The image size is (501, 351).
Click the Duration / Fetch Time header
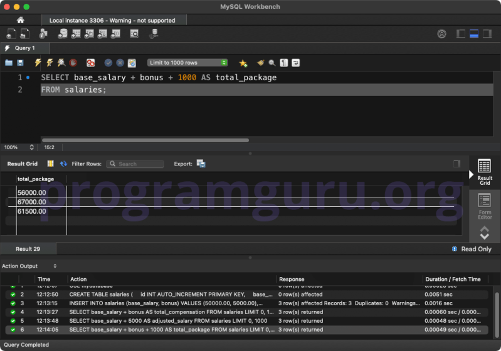(455, 279)
